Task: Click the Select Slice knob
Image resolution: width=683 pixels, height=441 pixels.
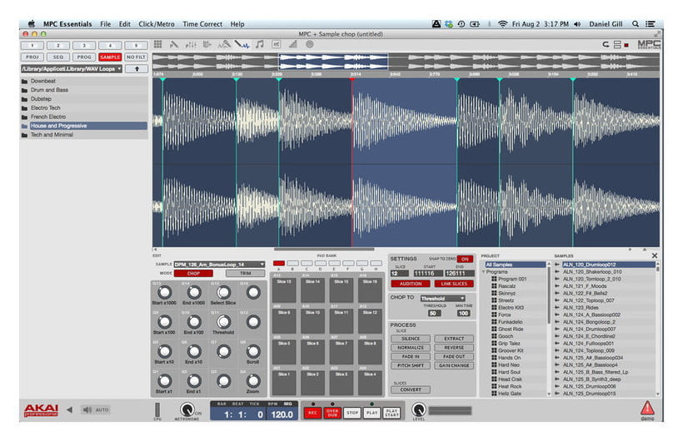Action: point(223,293)
